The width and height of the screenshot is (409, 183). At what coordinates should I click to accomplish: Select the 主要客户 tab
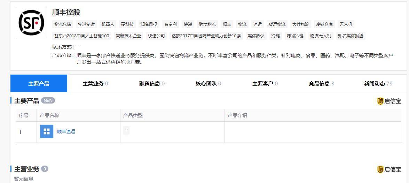[x=265, y=84]
